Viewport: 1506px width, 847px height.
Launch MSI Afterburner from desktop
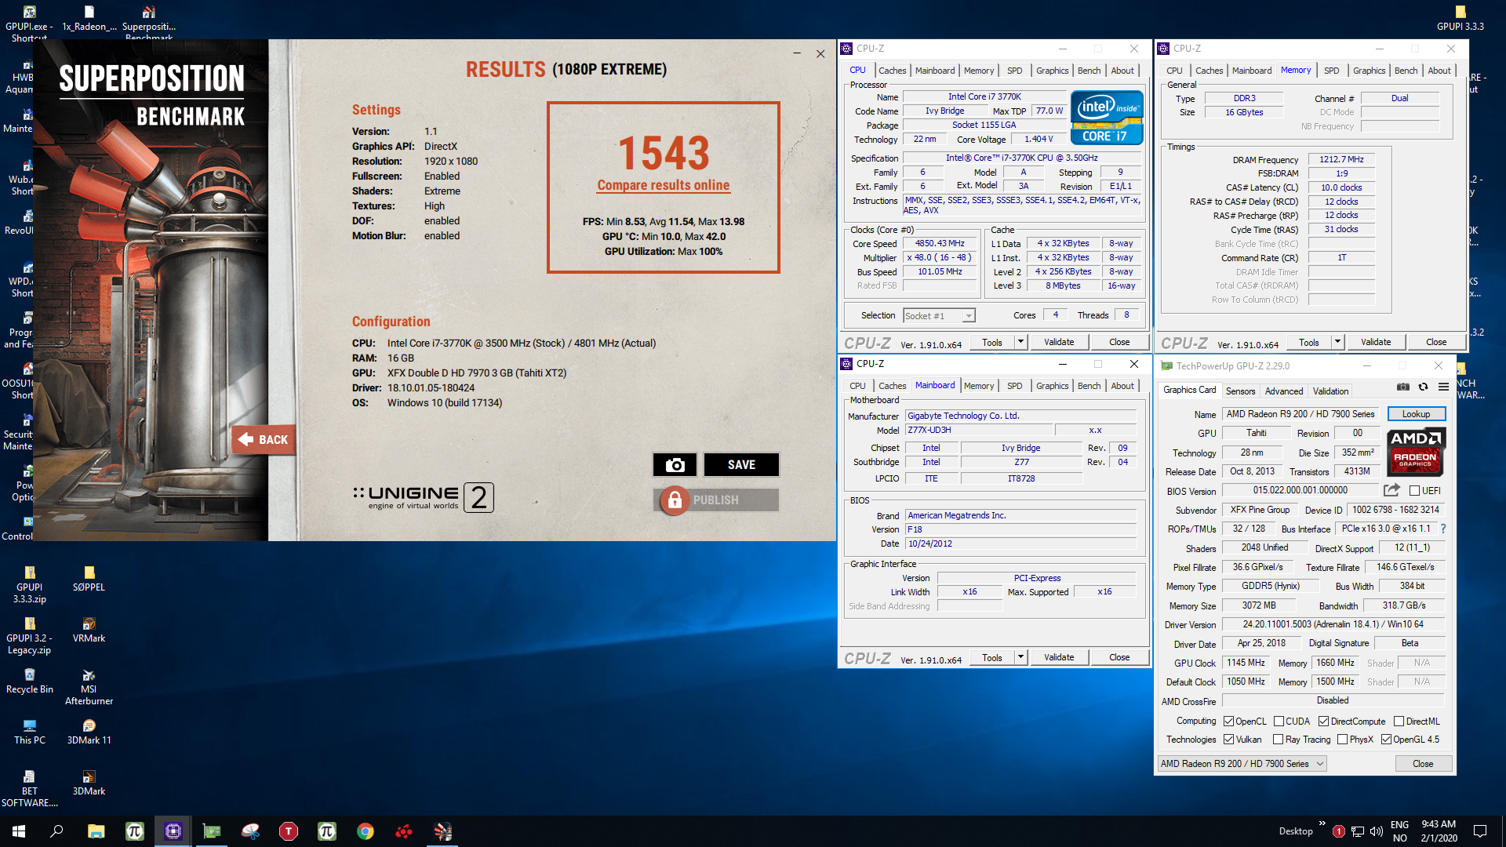[x=89, y=687]
